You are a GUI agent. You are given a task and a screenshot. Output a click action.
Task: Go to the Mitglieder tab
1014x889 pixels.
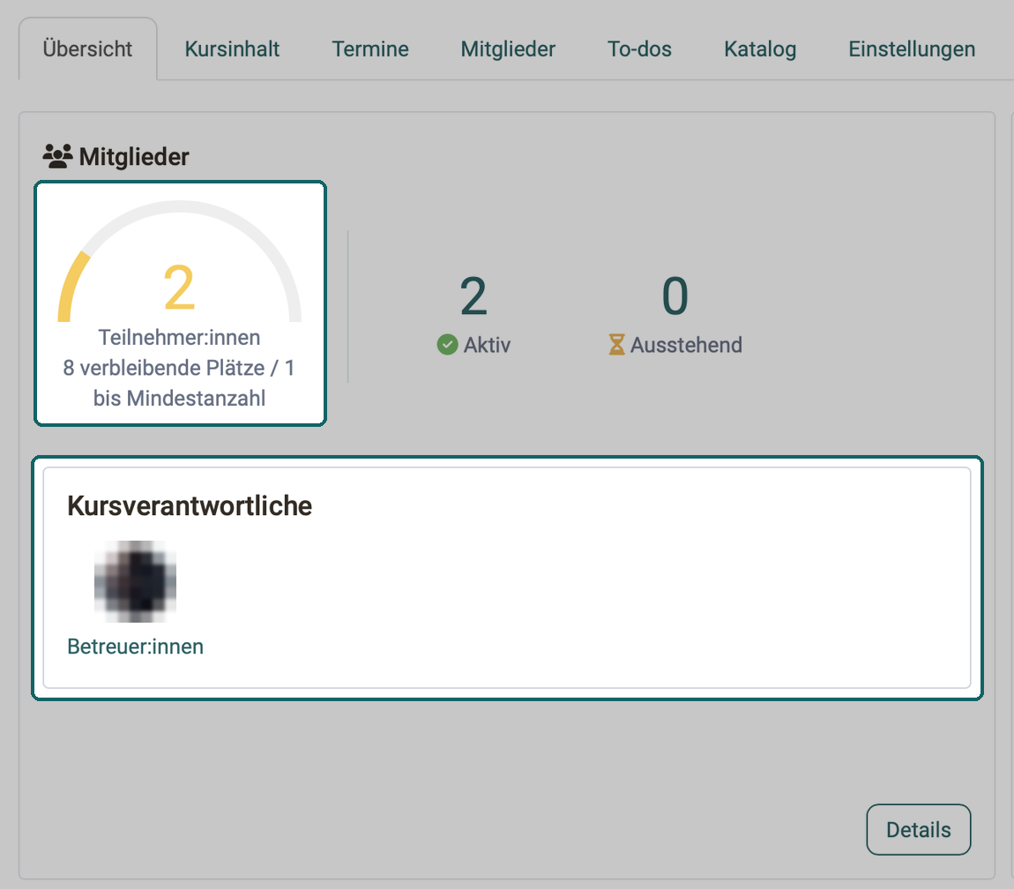(508, 49)
